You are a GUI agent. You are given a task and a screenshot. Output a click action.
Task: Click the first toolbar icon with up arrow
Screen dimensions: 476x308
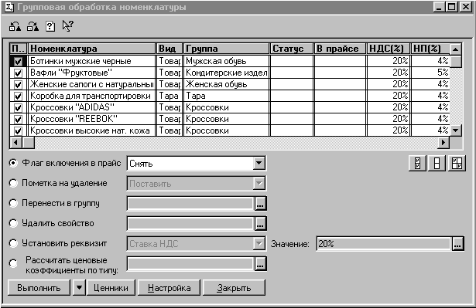click(x=15, y=26)
